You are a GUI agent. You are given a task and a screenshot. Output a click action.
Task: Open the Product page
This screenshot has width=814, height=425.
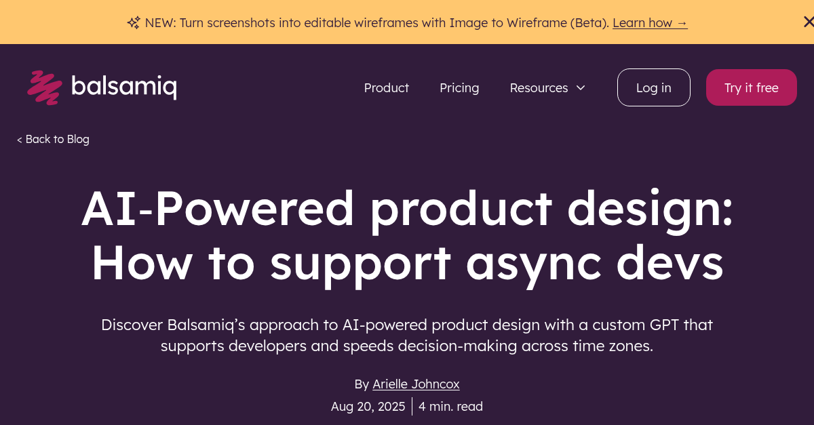(x=386, y=87)
